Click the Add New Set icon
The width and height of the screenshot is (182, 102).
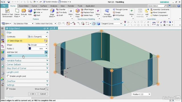46,52
